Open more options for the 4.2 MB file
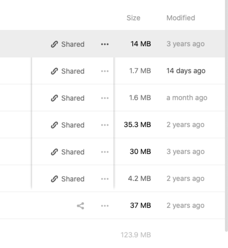This screenshot has width=228, height=248. click(105, 179)
